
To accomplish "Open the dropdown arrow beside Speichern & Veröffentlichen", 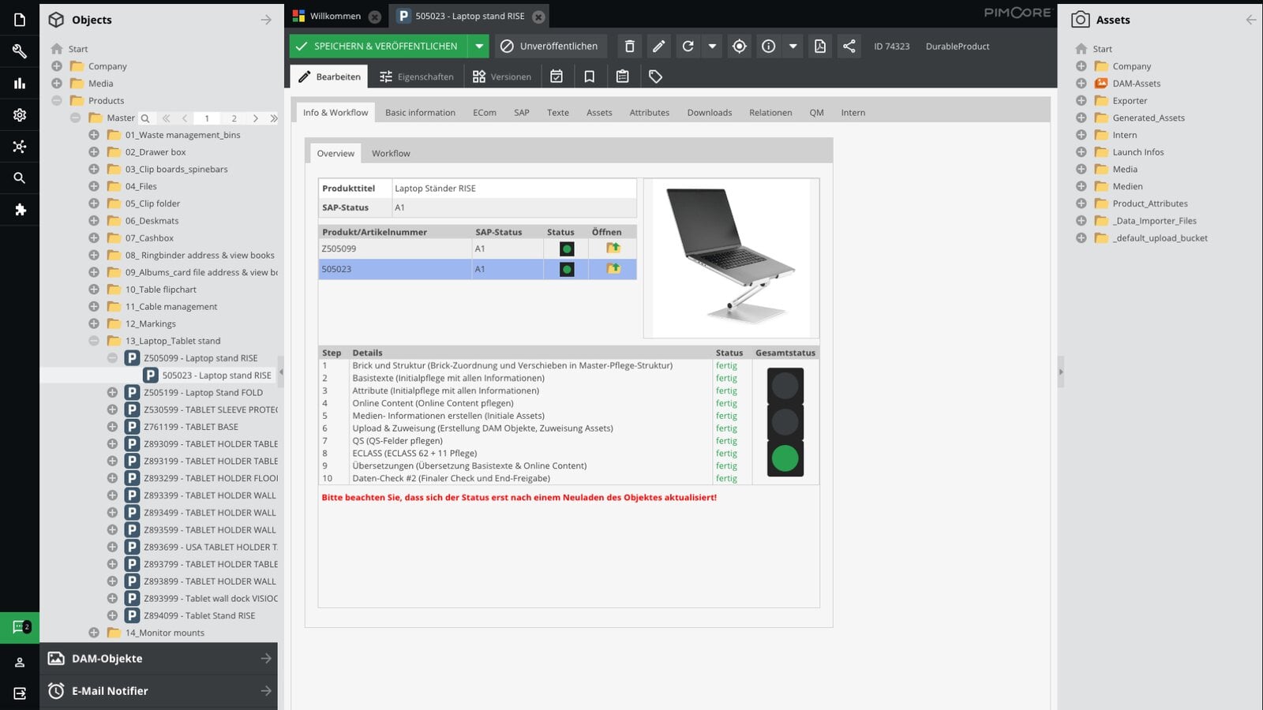I will (479, 47).
